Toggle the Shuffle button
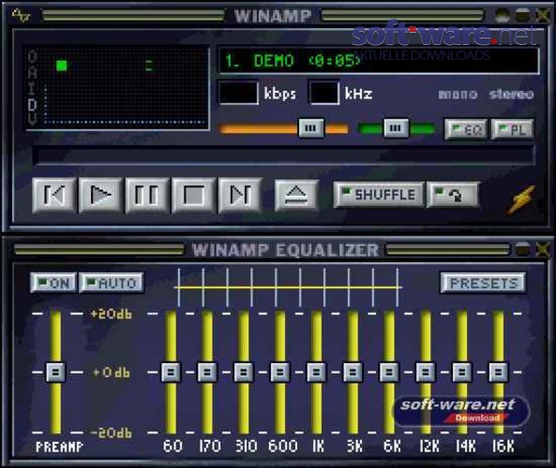Screen dimensions: 556x468 [x=379, y=195]
